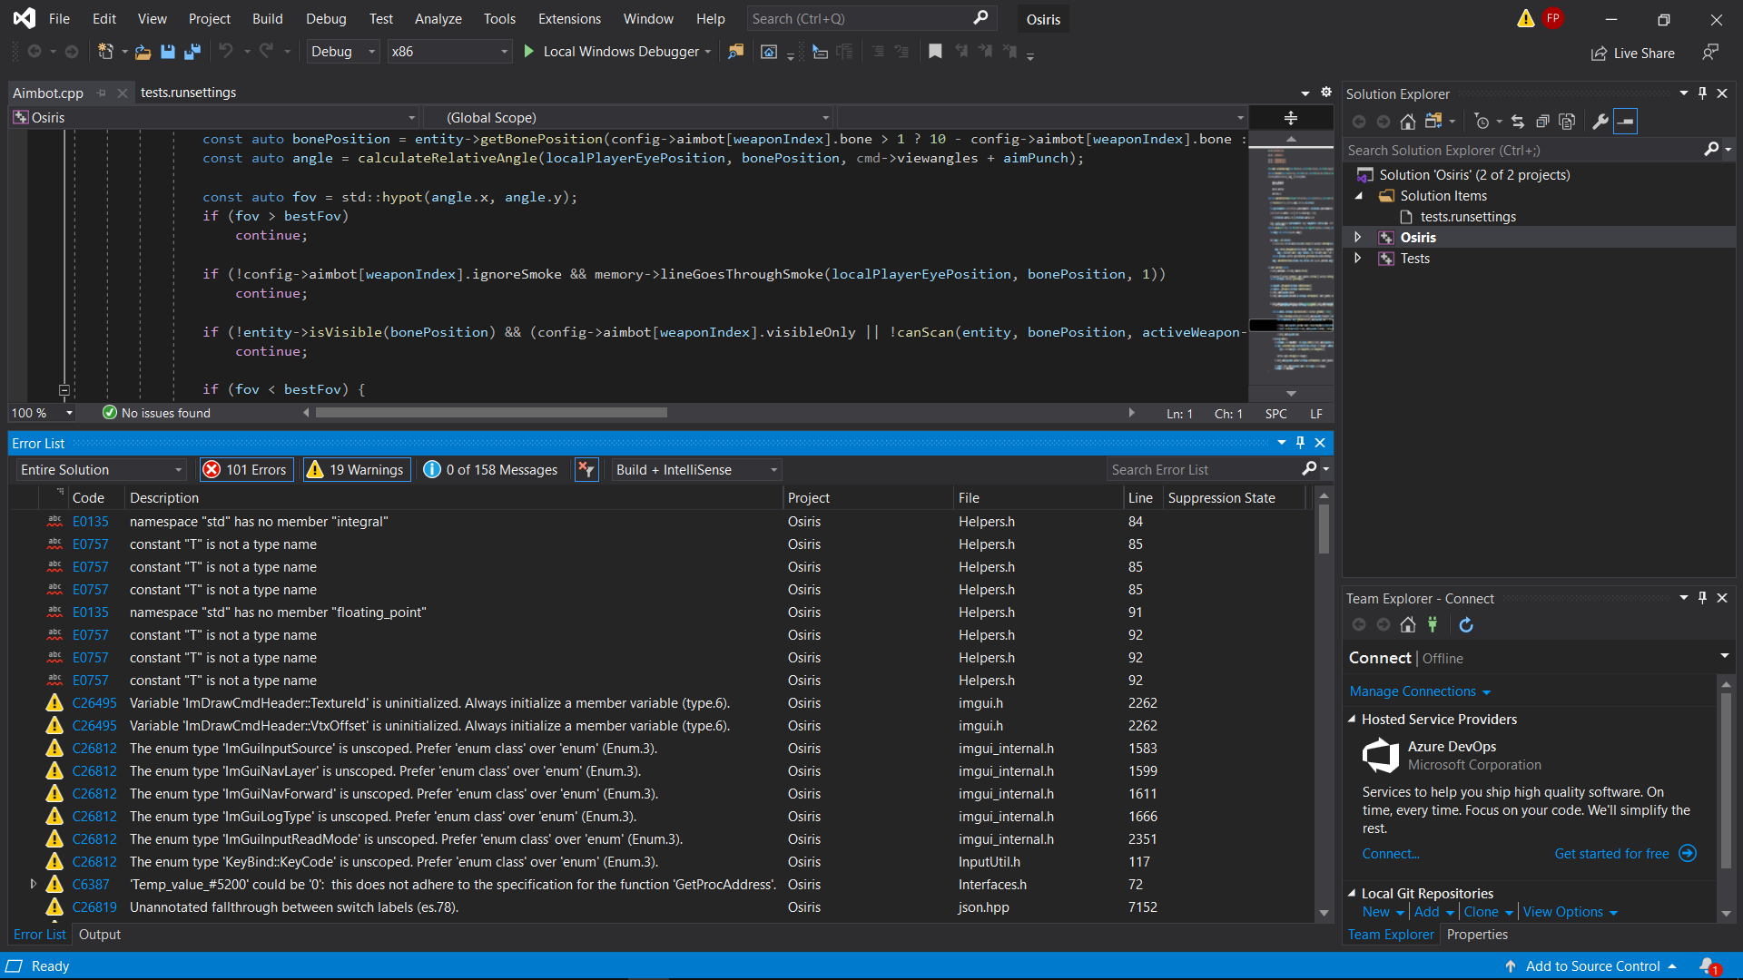Click the Send Feedback icon
Viewport: 1743px width, 980px height.
coord(1709,53)
